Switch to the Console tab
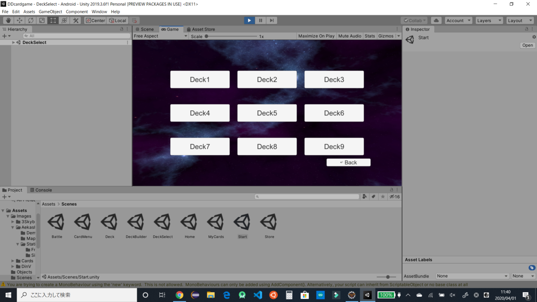 (x=41, y=190)
